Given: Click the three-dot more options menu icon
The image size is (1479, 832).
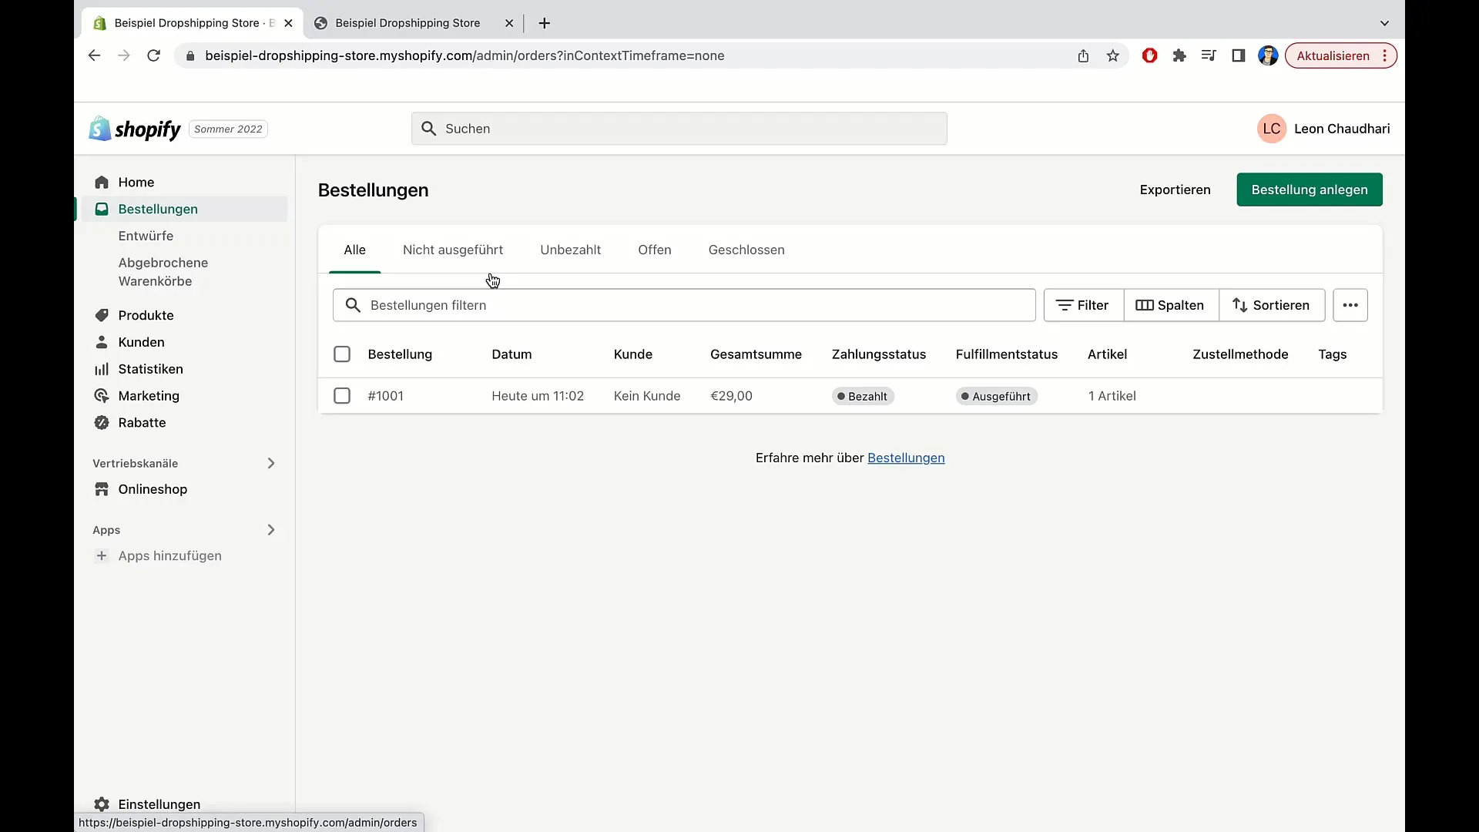Looking at the screenshot, I should click(x=1351, y=305).
